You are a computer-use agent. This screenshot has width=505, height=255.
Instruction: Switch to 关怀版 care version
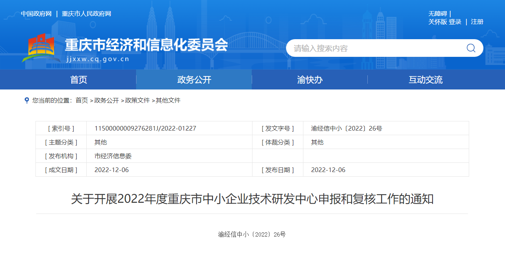438,22
